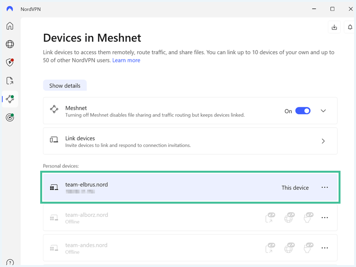Open the notifications bell icon
Viewport: 356px width, 267px height.
(x=350, y=27)
